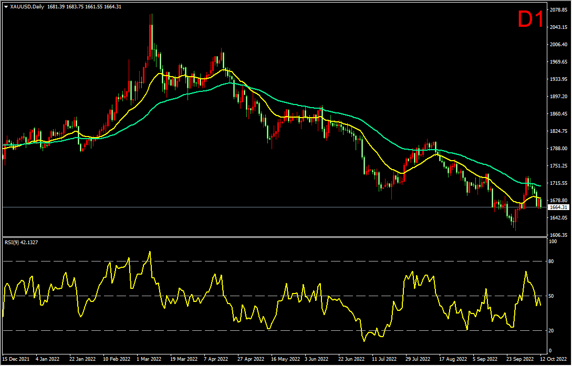Click the 29 Jul 2022 date label

[418, 359]
